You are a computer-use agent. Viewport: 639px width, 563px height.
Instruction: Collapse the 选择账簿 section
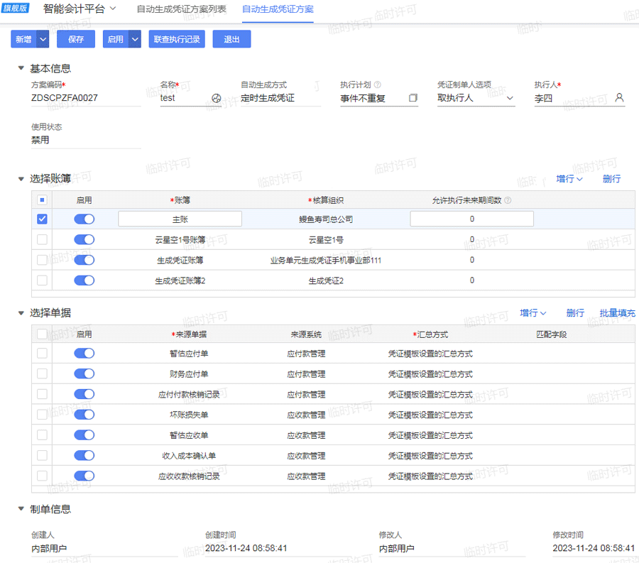tap(21, 179)
